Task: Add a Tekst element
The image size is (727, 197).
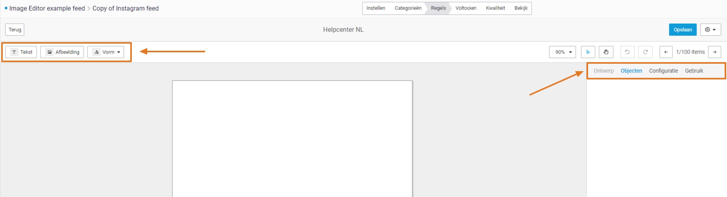Action: coord(21,52)
